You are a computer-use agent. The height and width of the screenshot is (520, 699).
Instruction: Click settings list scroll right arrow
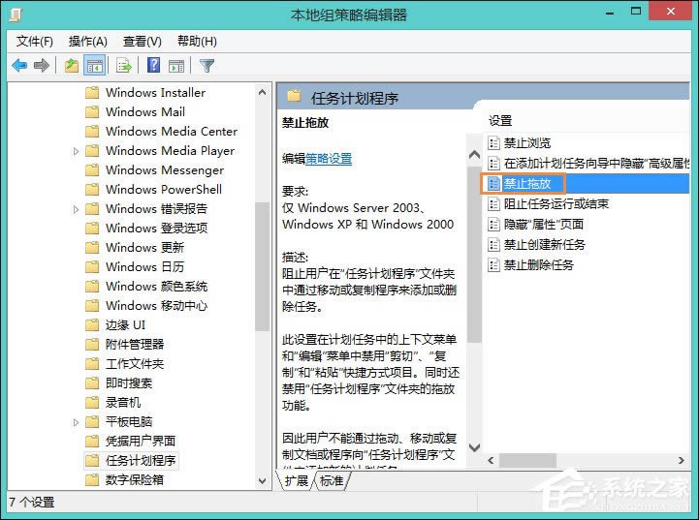coord(682,460)
